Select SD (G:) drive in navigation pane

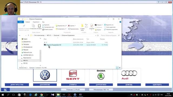tap(25, 63)
